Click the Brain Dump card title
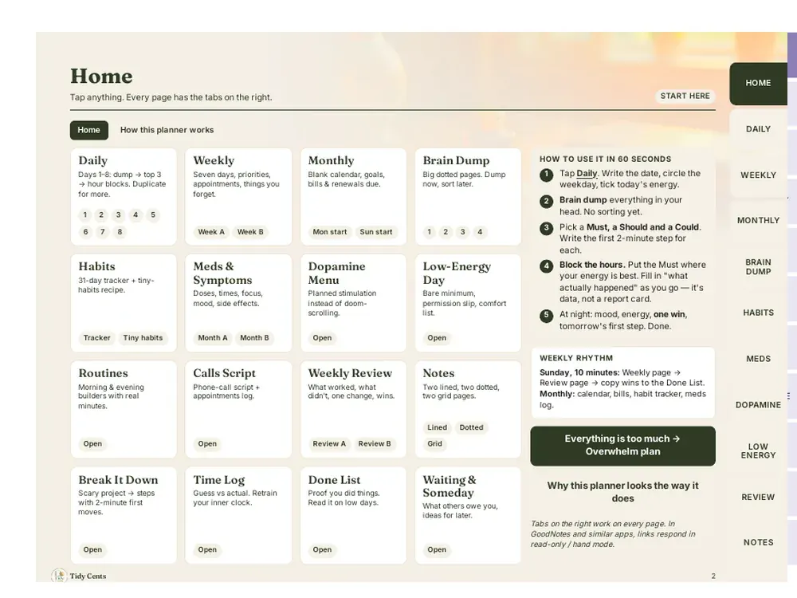Image resolution: width=797 pixels, height=598 pixels. click(x=456, y=161)
